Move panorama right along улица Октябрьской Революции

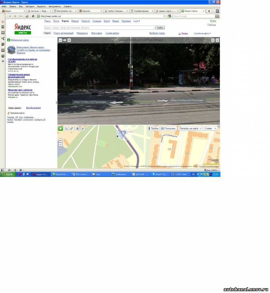point(163,101)
